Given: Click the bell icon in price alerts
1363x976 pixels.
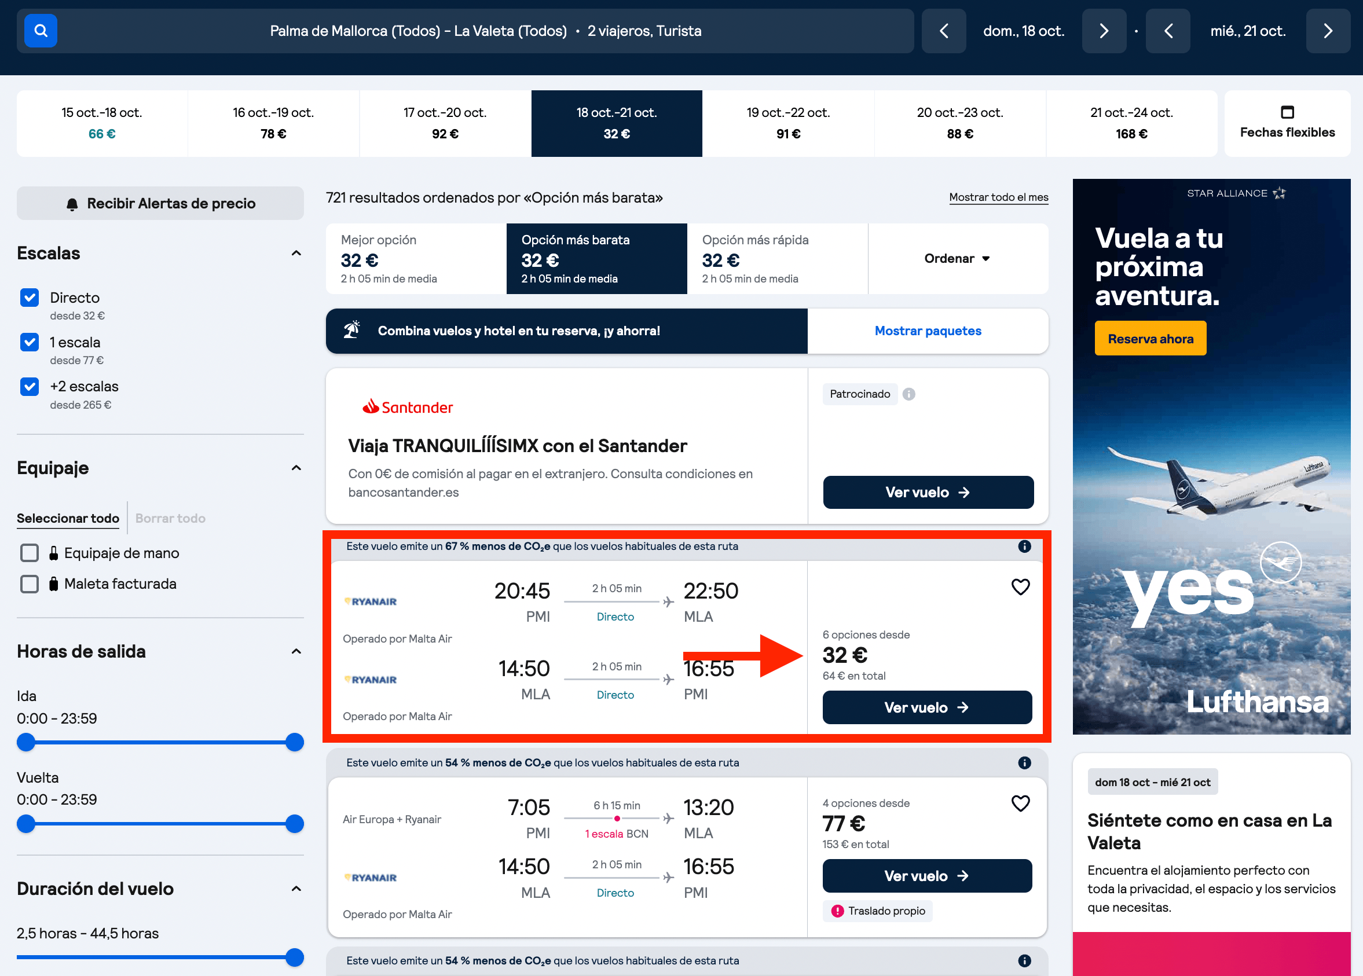Looking at the screenshot, I should (x=72, y=204).
